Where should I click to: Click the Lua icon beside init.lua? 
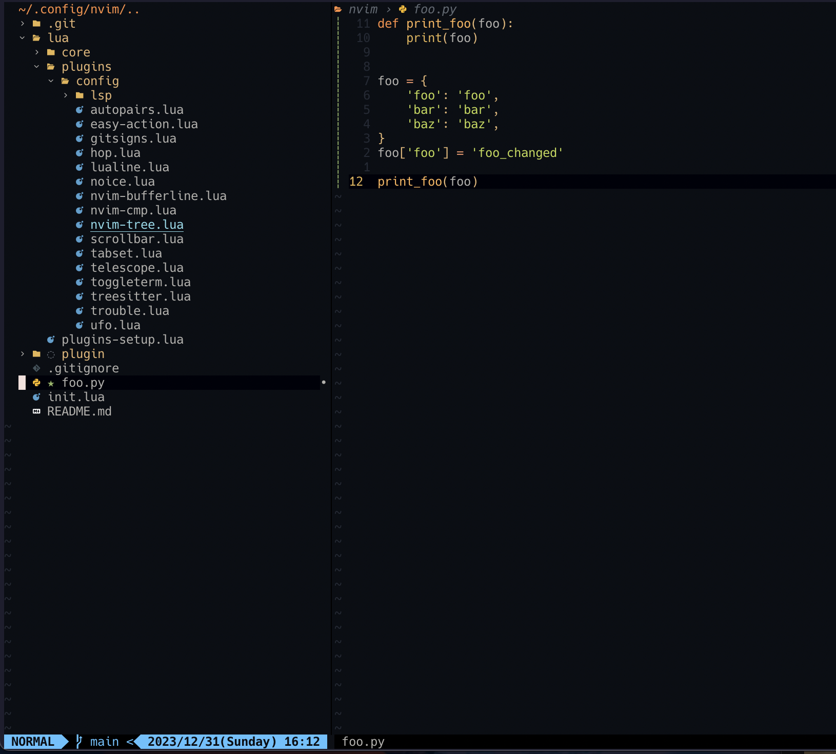pos(36,396)
